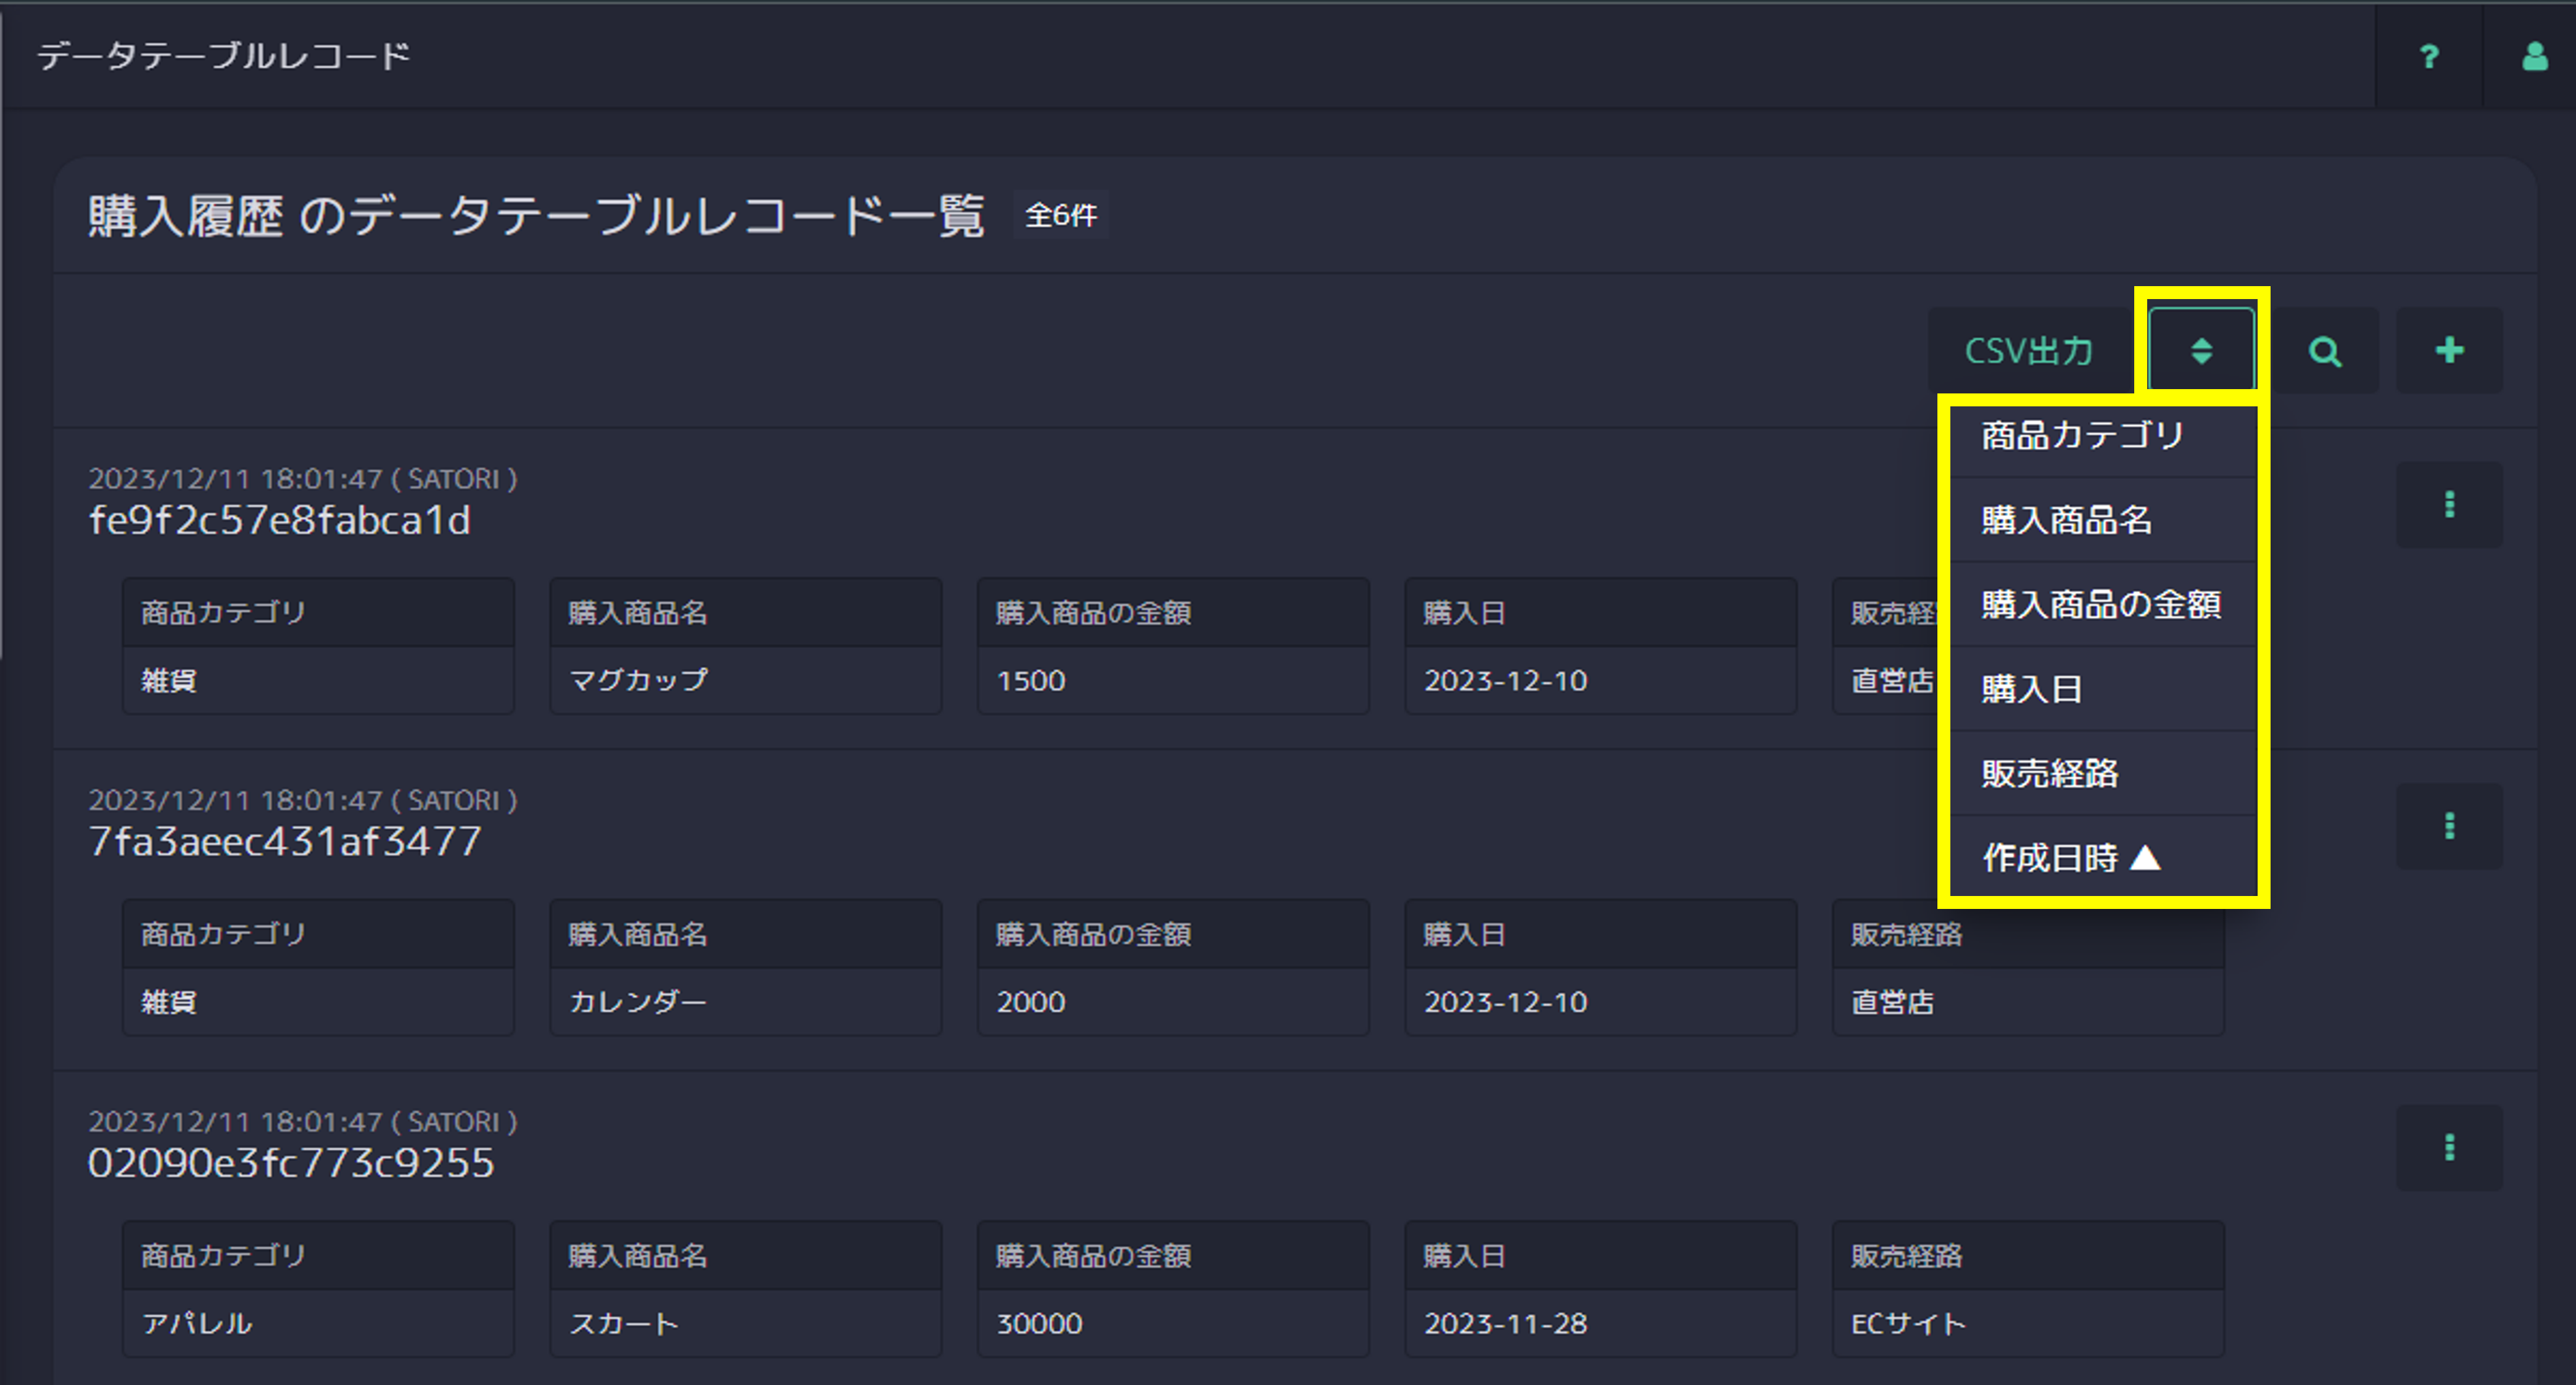Click 2023-12-10 date in カレンダー record
Viewport: 2576px width, 1385px height.
[1505, 1001]
